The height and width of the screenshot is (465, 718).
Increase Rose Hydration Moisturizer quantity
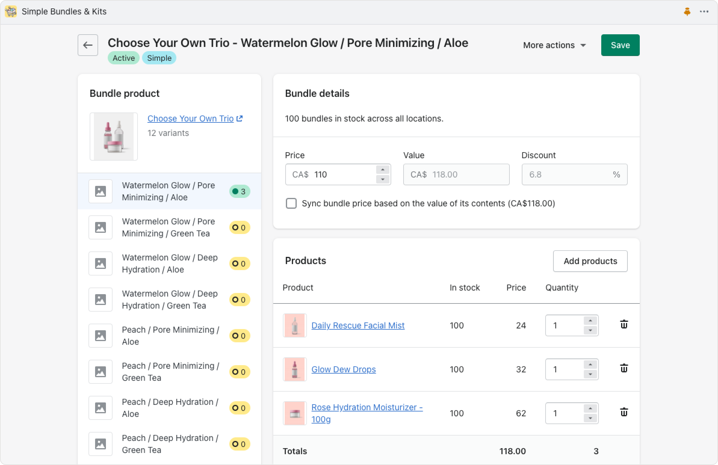click(x=590, y=409)
